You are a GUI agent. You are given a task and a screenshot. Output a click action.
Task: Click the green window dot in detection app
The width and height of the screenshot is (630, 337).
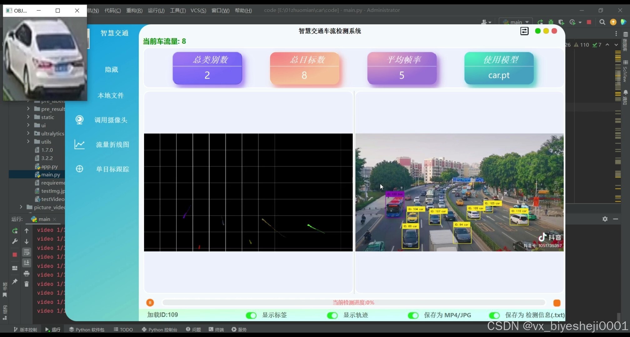(x=538, y=31)
